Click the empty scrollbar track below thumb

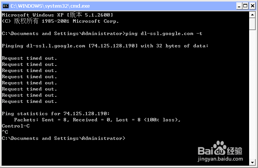coord(252,94)
